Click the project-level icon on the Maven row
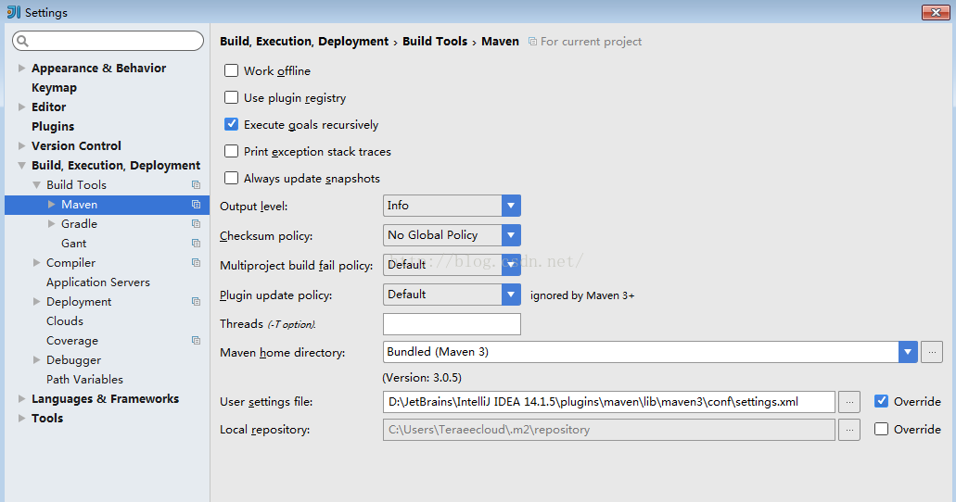Screen dimensions: 956x502 click(x=196, y=204)
